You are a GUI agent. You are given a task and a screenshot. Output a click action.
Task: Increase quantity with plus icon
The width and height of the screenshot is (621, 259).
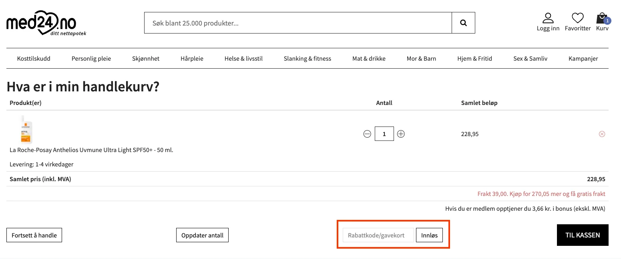coord(401,134)
